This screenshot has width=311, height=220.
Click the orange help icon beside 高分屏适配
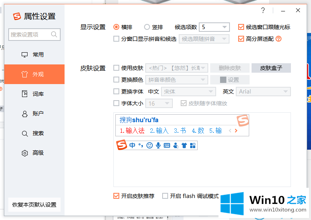[x=278, y=39]
